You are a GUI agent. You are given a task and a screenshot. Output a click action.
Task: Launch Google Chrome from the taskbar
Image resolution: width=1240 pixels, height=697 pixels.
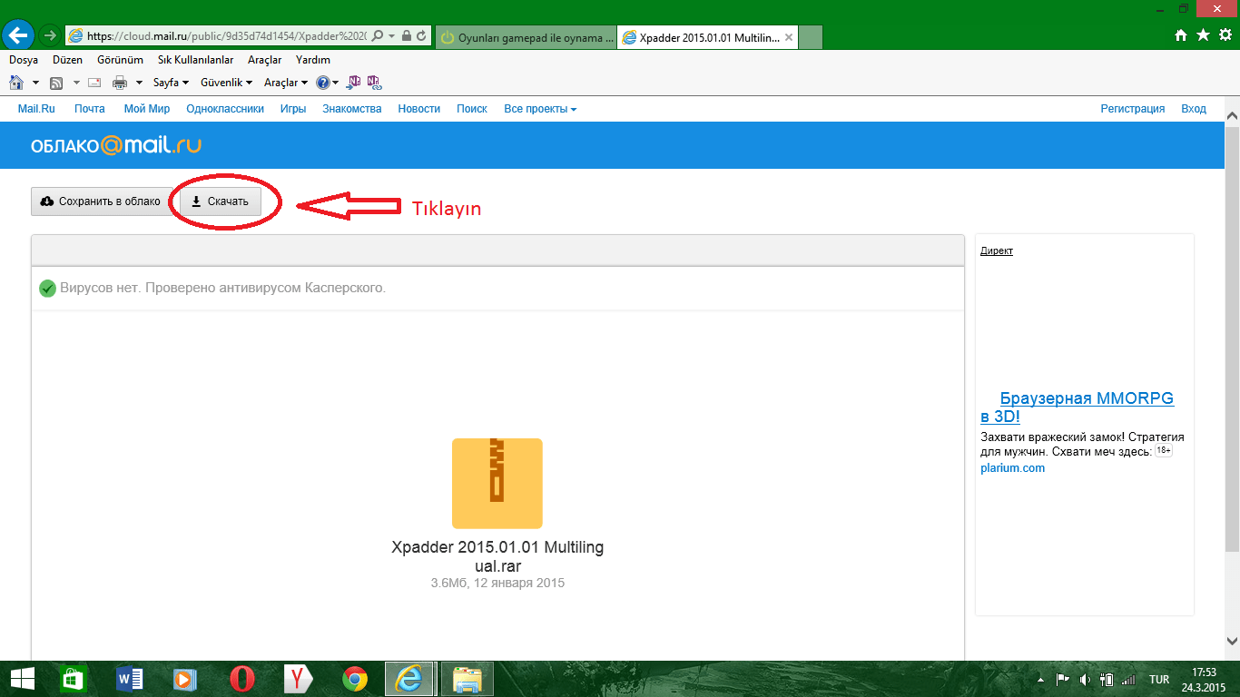354,679
